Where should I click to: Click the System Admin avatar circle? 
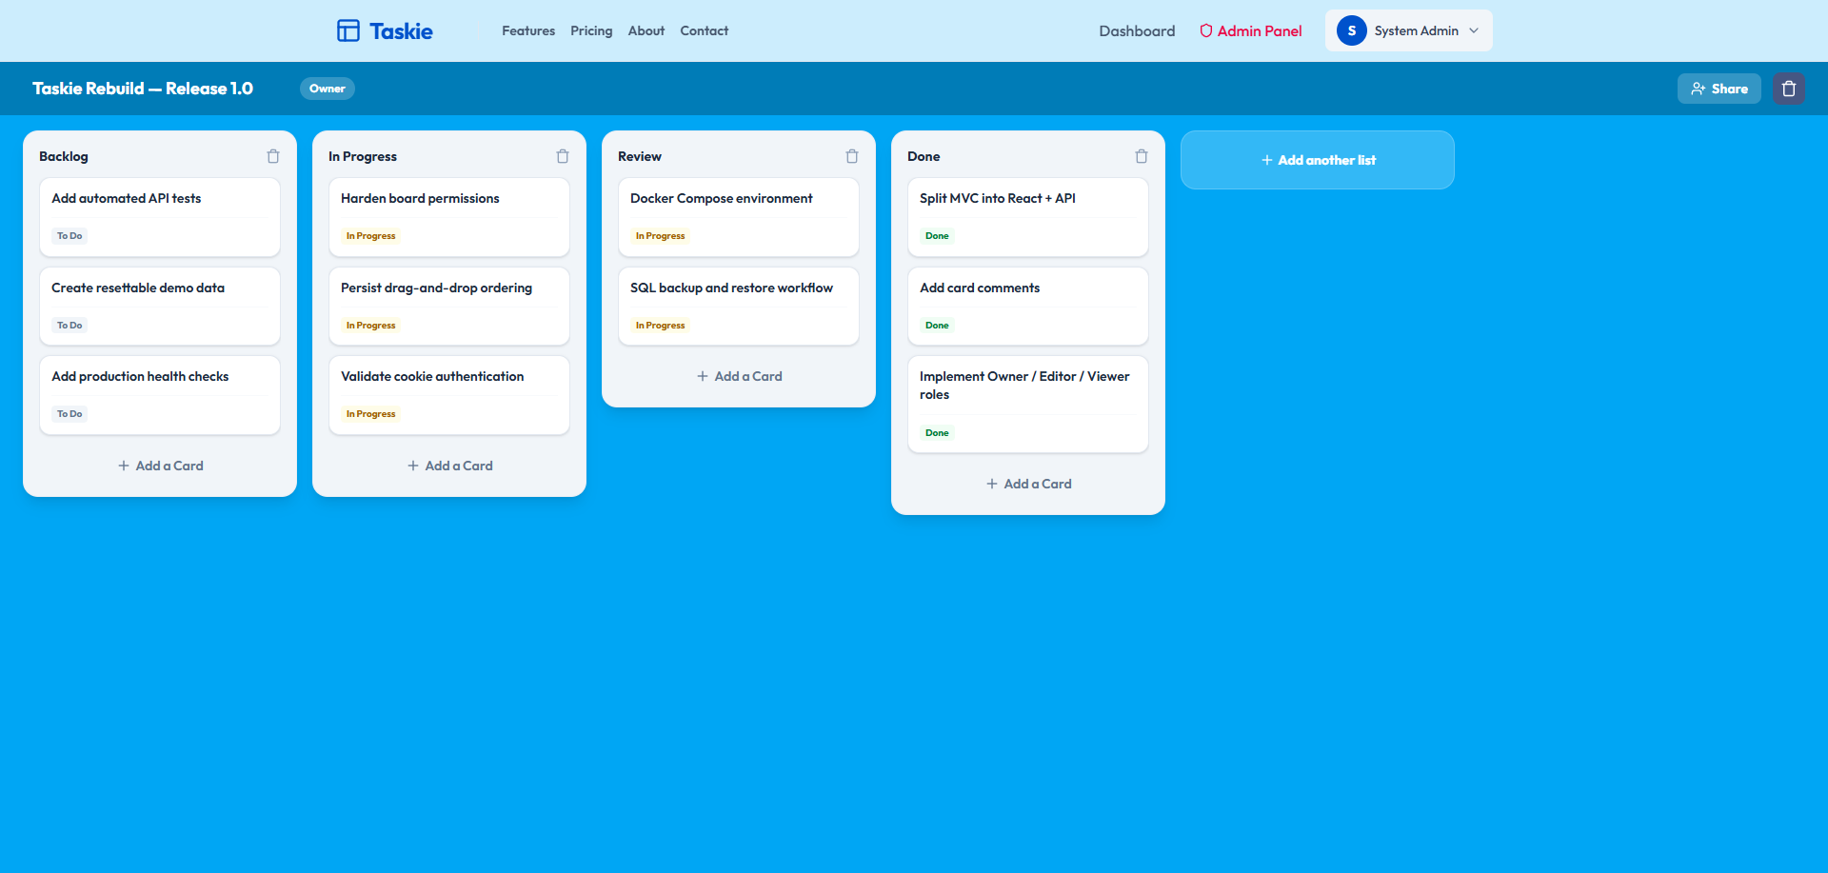click(x=1352, y=30)
